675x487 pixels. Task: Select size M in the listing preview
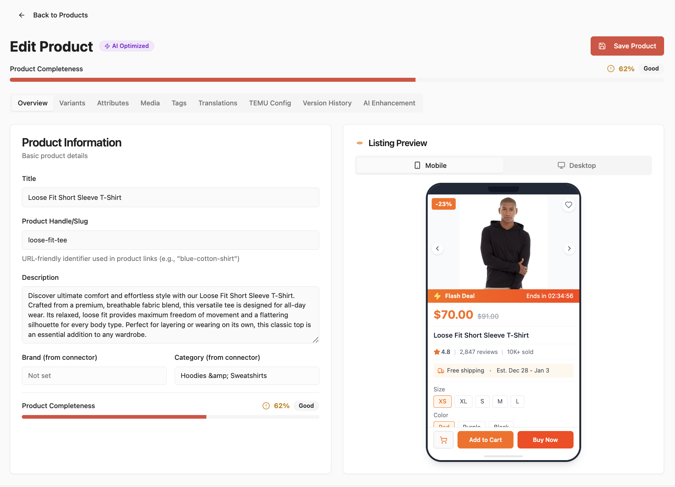500,401
